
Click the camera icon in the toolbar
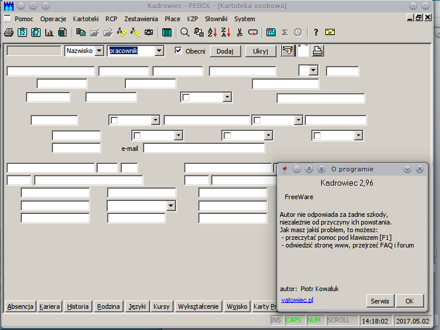coord(149,32)
